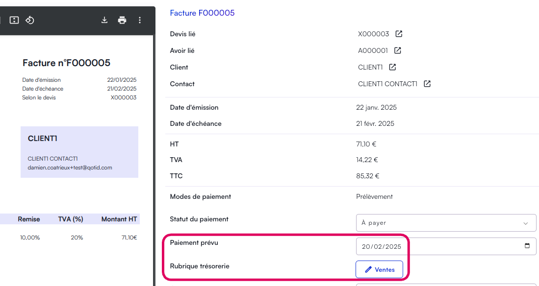Rotate the PDF counterclockwise

coord(30,20)
